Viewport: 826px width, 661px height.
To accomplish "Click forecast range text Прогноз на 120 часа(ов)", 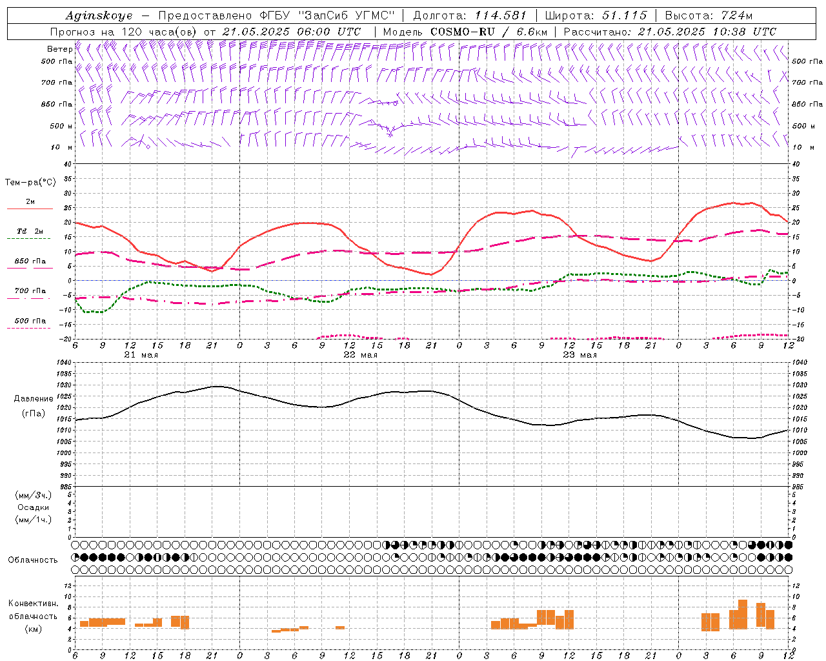I will 123,32.
